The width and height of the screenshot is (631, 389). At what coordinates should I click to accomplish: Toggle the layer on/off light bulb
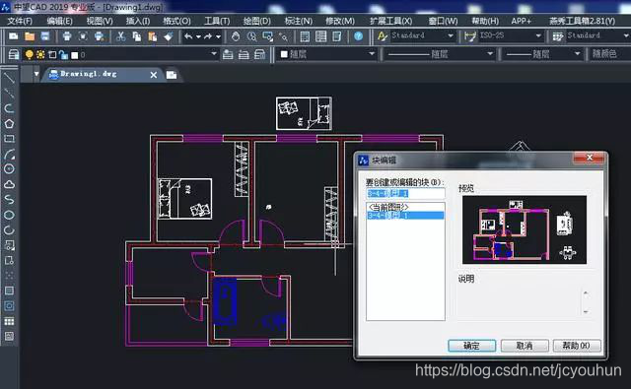[30, 54]
